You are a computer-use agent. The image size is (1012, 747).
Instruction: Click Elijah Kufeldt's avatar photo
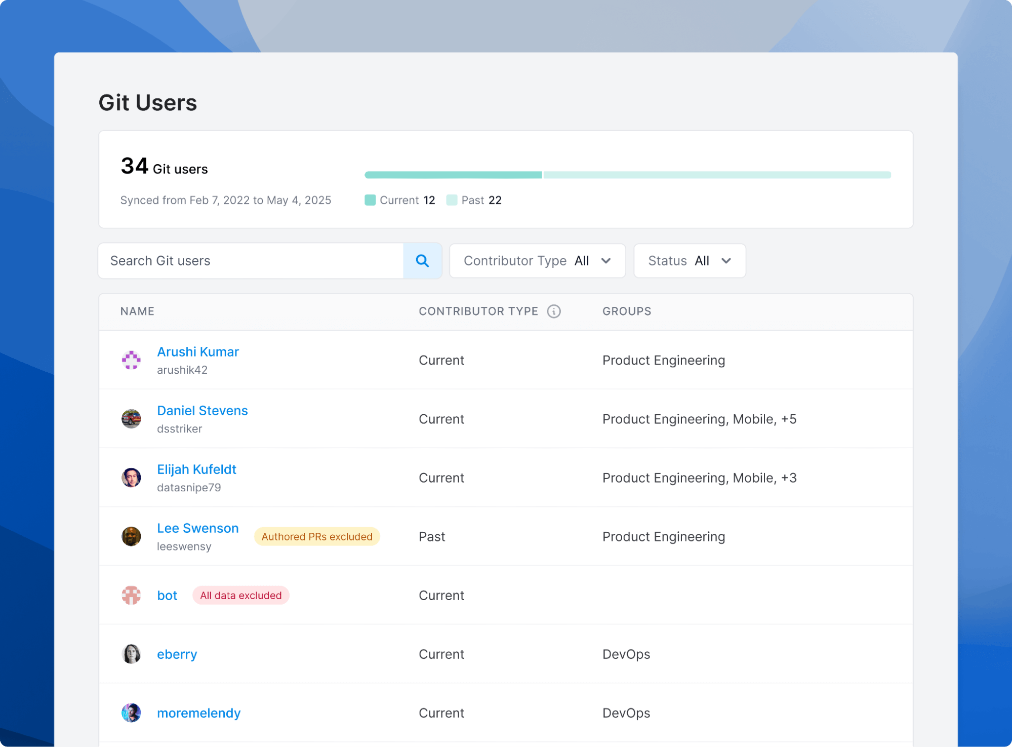[x=131, y=478]
